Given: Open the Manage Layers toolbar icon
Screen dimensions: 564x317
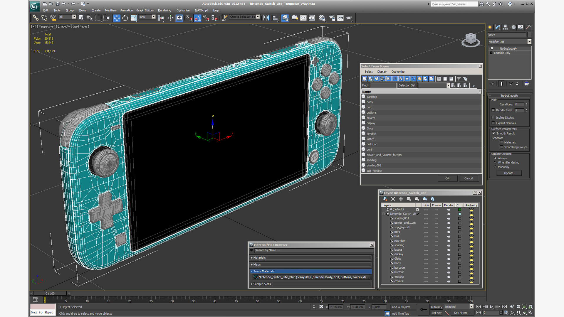Looking at the screenshot, I should click(285, 18).
